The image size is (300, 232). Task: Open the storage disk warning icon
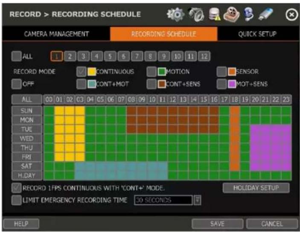pyautogui.click(x=214, y=14)
